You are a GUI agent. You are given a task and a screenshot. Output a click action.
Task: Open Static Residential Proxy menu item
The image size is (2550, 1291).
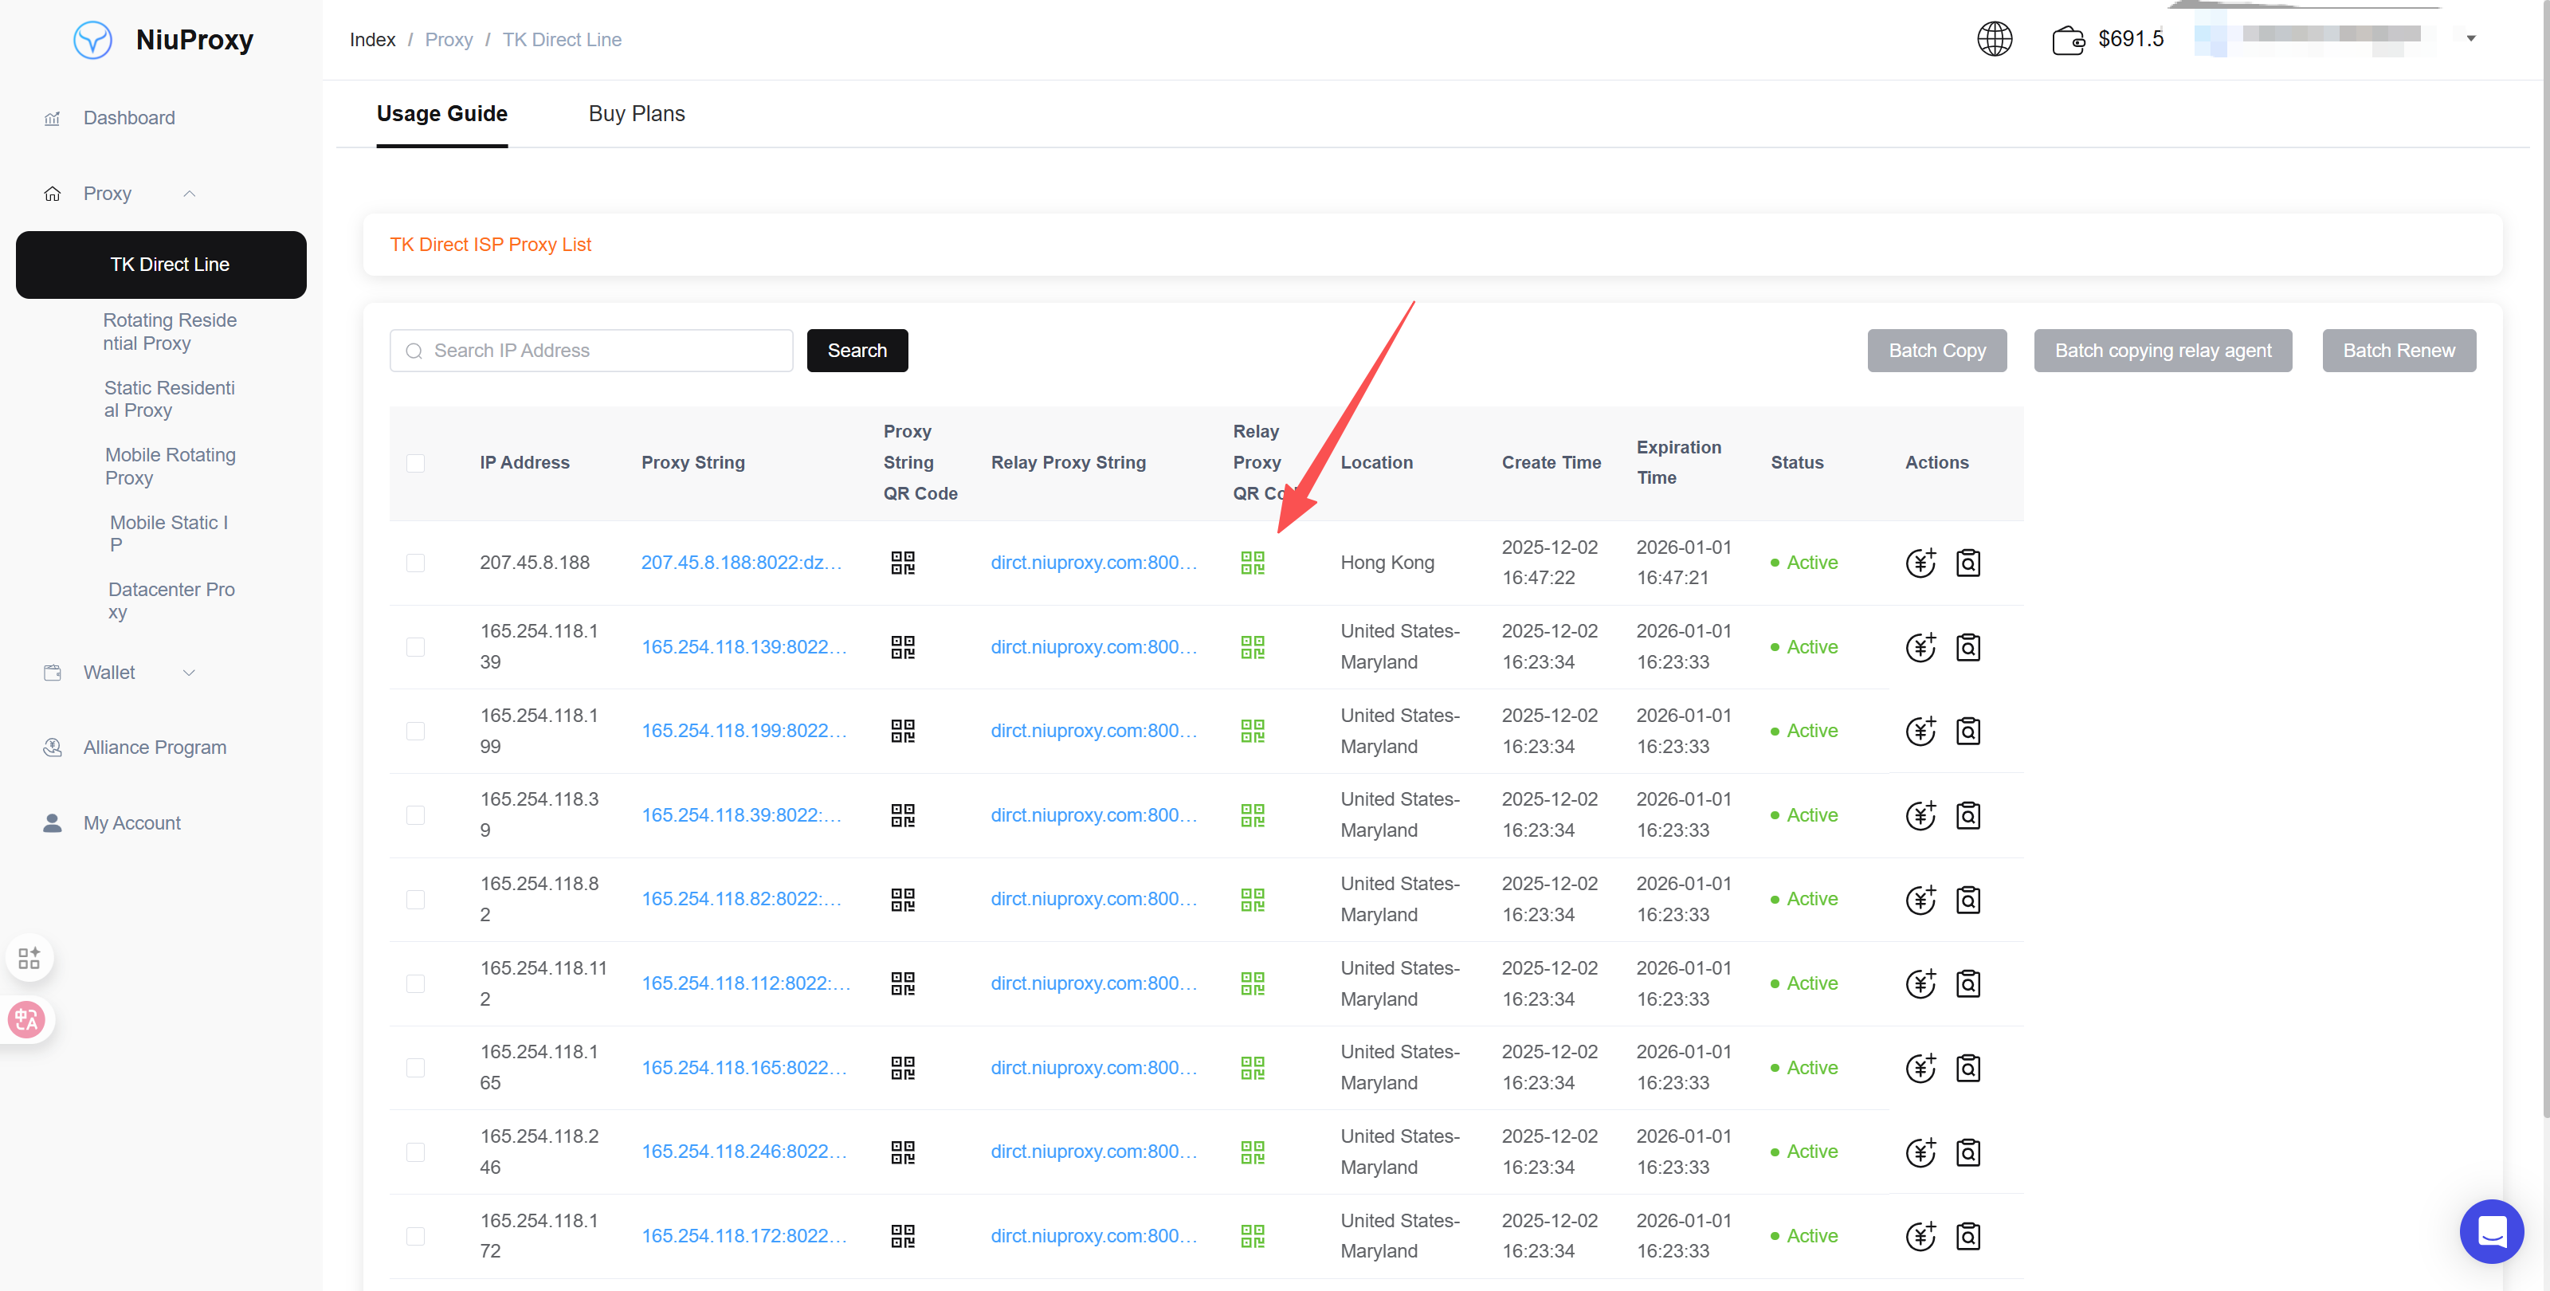169,399
